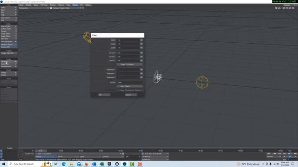Toggle the Auto Key checkbox
This screenshot has width=298, height=167.
tap(143, 154)
